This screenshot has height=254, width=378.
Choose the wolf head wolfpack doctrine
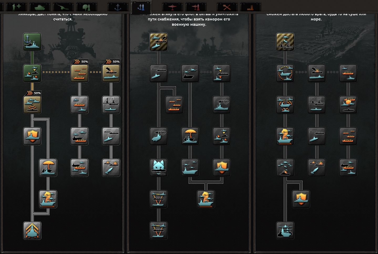tap(159, 168)
